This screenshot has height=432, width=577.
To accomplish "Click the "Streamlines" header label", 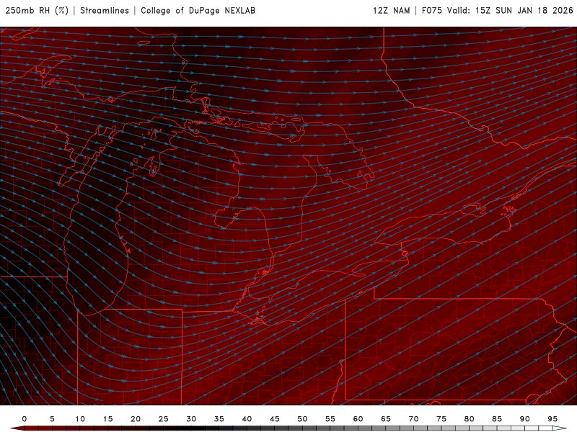I will pyautogui.click(x=105, y=11).
